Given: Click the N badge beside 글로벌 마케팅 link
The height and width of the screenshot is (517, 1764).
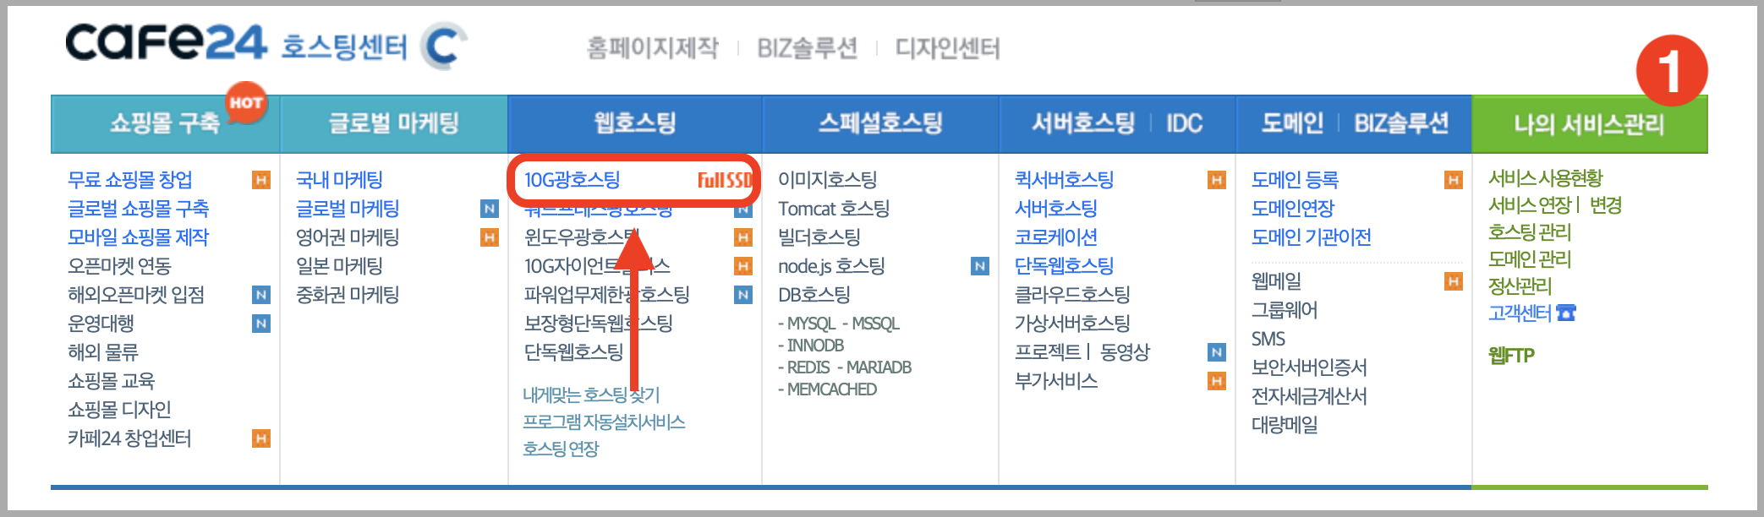Looking at the screenshot, I should point(489,209).
